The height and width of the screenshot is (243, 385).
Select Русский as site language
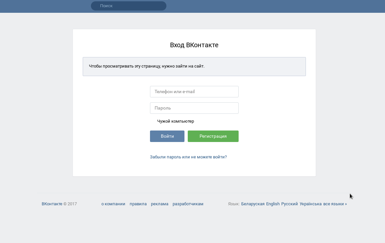click(289, 204)
